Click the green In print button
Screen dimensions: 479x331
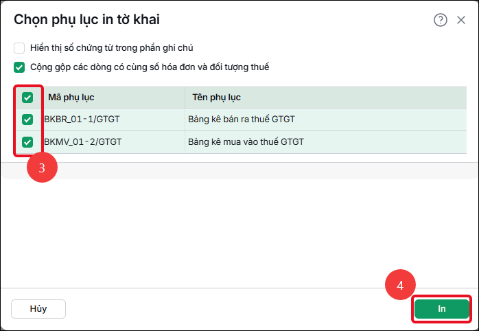tap(442, 309)
